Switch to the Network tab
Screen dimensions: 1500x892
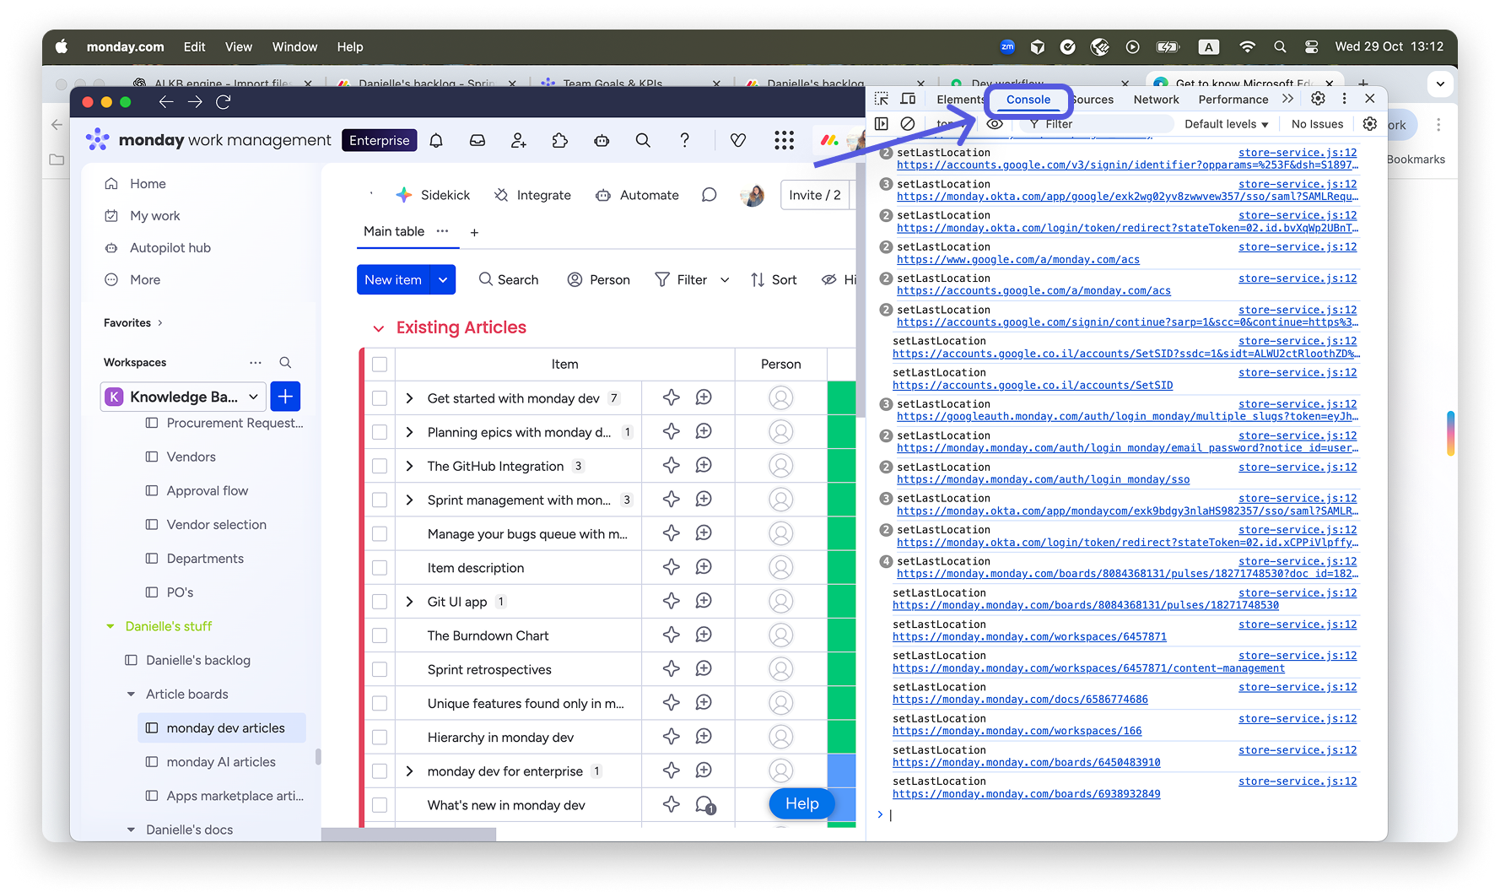pyautogui.click(x=1156, y=100)
